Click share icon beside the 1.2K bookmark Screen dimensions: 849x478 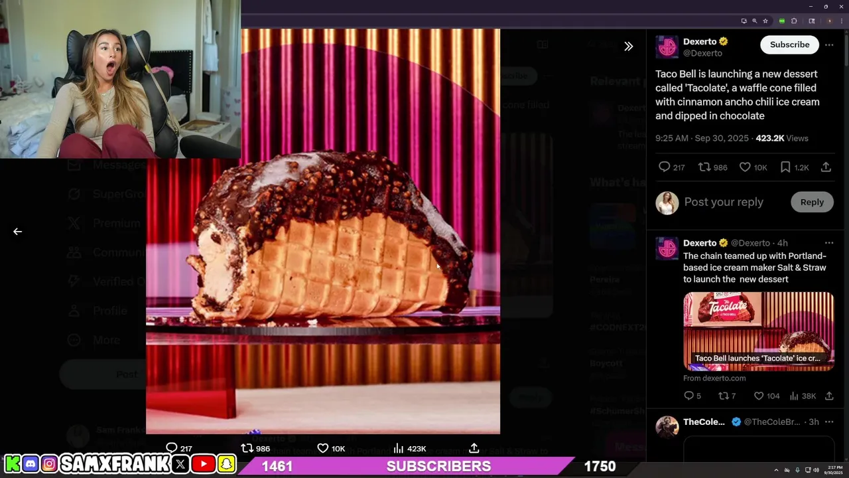(x=826, y=167)
